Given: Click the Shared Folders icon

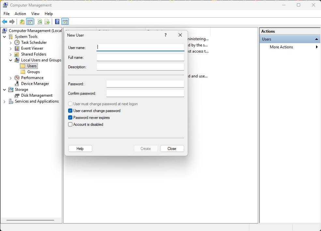Looking at the screenshot, I should tap(17, 55).
